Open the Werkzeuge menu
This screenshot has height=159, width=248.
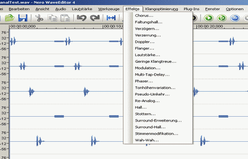108,9
